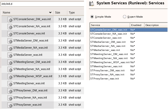
Task: Select STProxyServer_NA_was.init service row
Action: click(108, 74)
